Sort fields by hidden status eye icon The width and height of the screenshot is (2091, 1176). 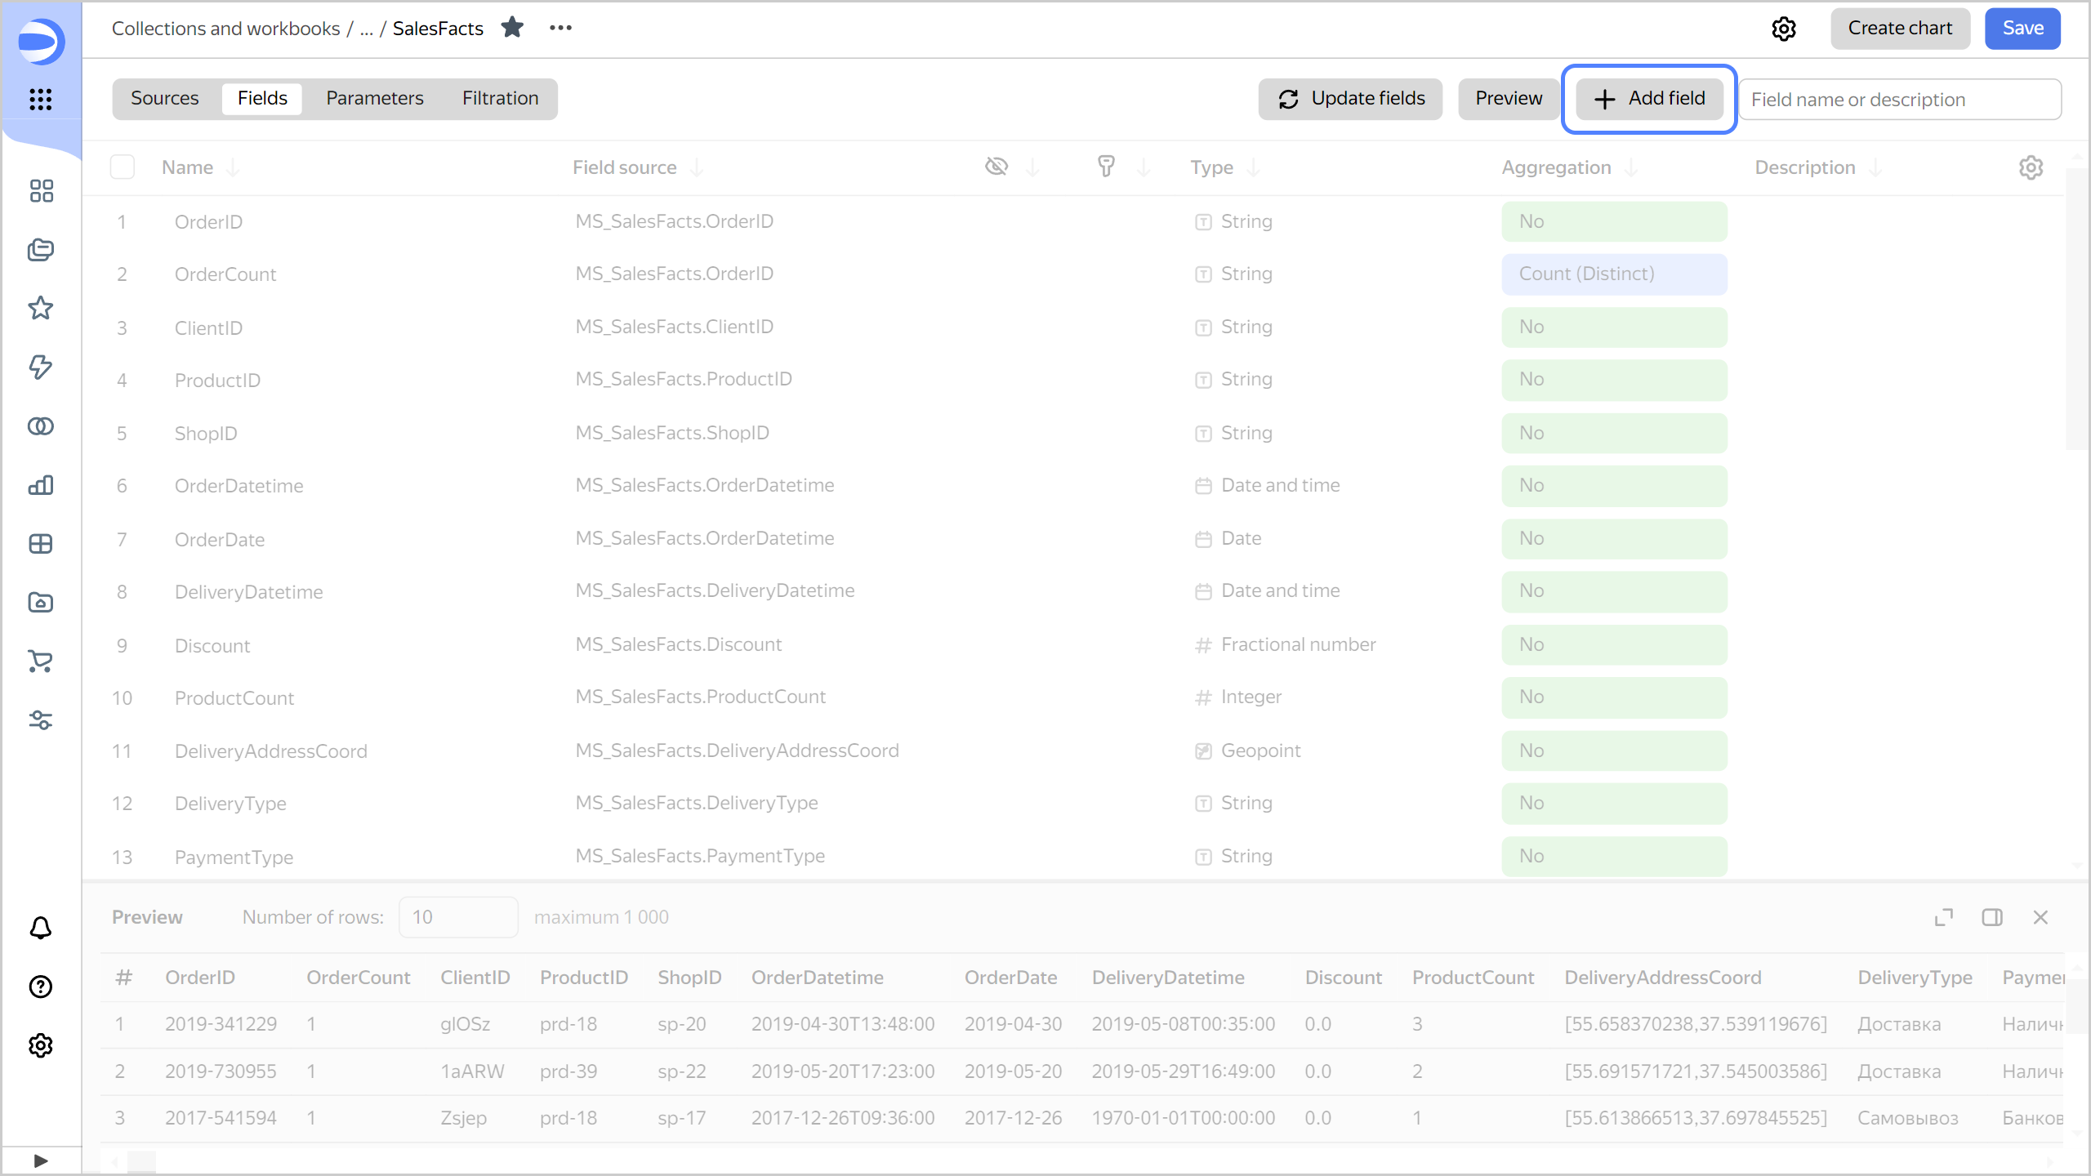pyautogui.click(x=996, y=166)
